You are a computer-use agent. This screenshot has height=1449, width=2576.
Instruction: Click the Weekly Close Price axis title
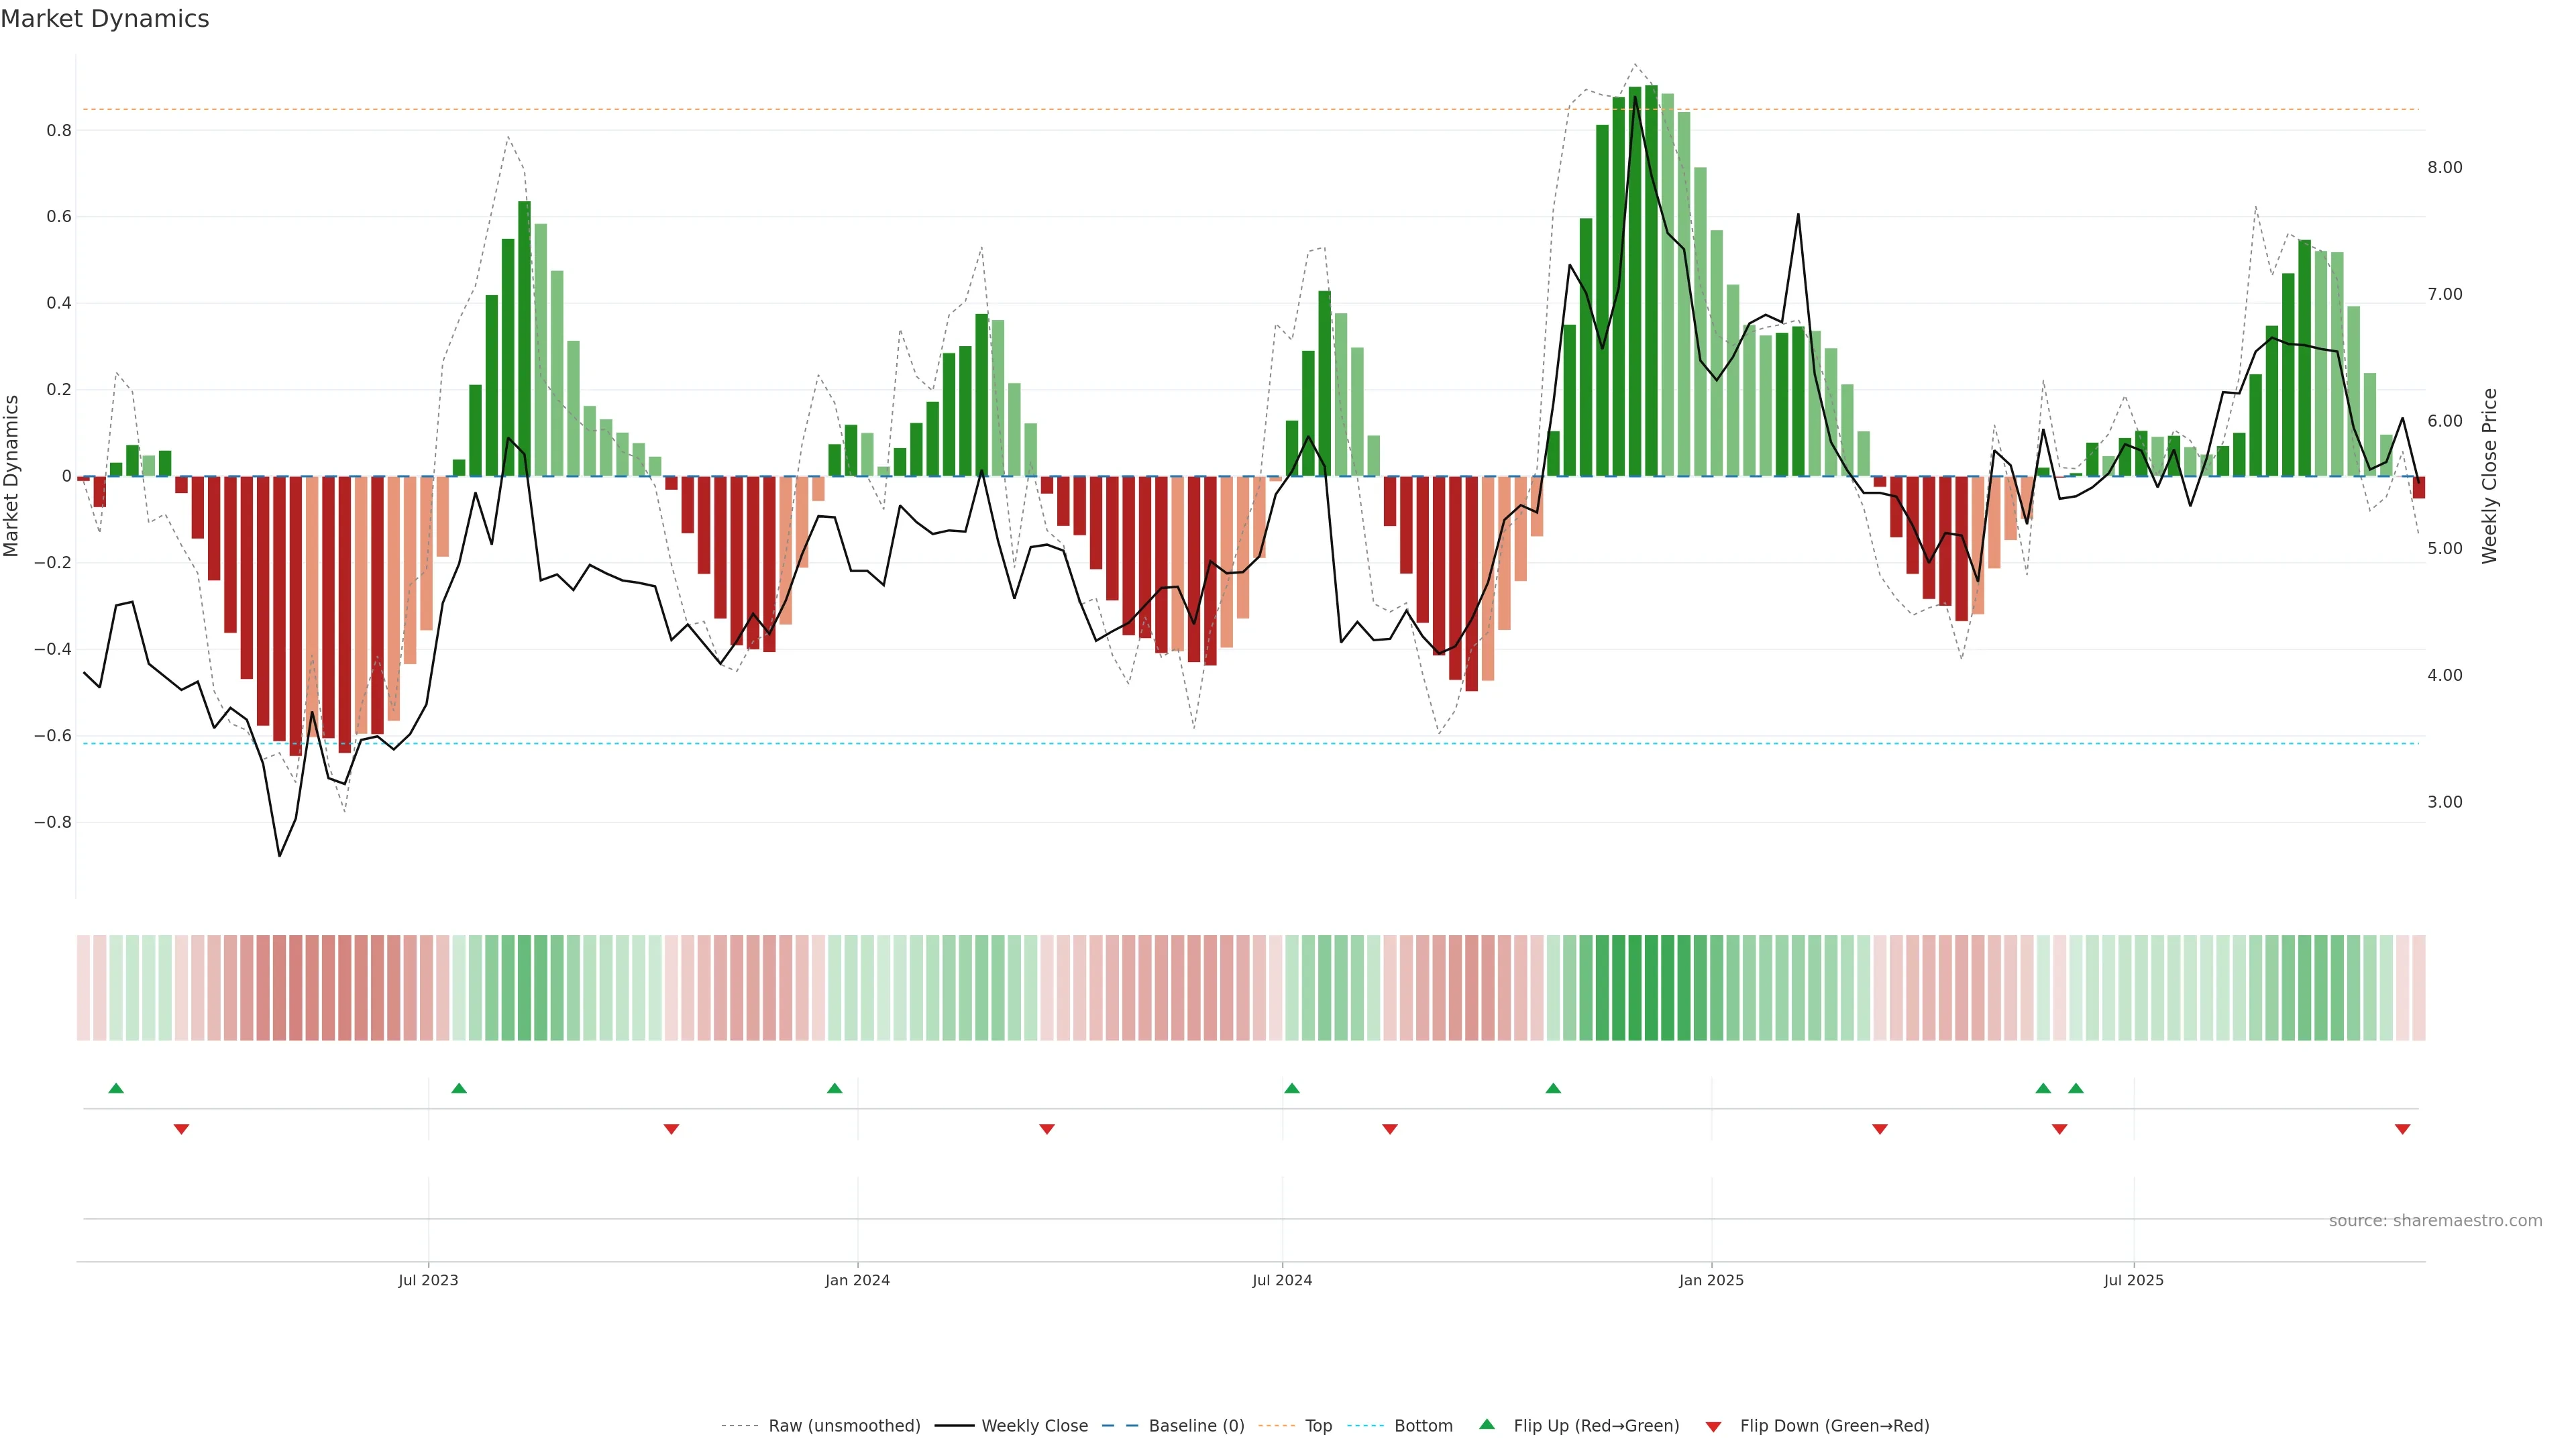pos(2489,476)
